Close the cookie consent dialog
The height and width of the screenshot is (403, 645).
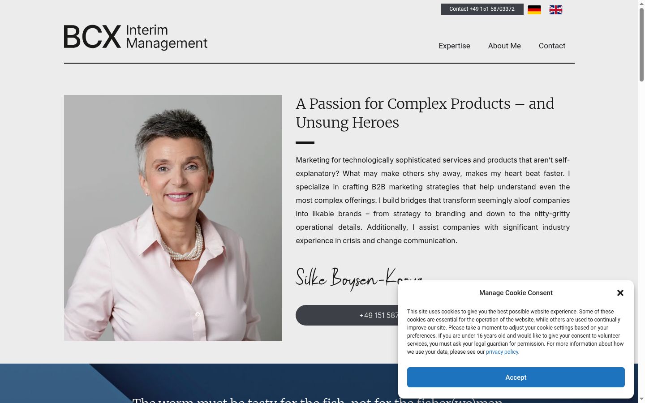click(620, 293)
